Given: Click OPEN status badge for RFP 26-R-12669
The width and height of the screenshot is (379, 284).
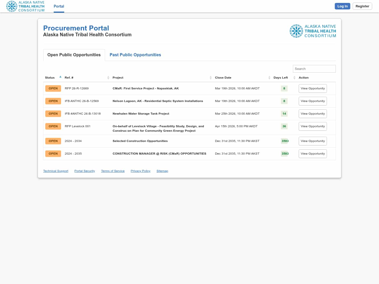Looking at the screenshot, I should tap(53, 88).
